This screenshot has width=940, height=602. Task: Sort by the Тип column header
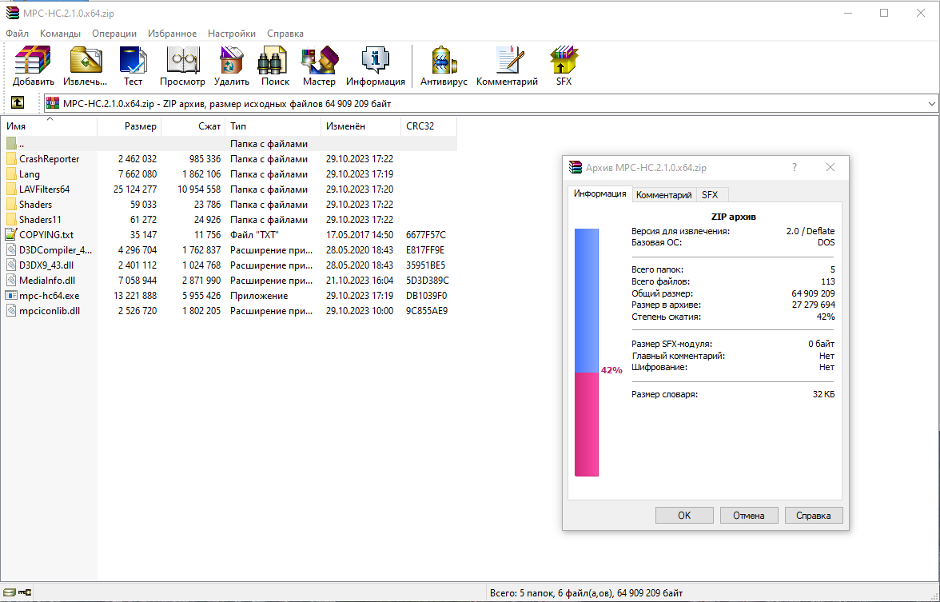click(x=273, y=126)
